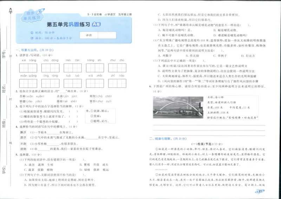This screenshot has width=281, height=199.
Task: Click option A. 蔬忽 蔬理 生殖
Action: coord(39,165)
